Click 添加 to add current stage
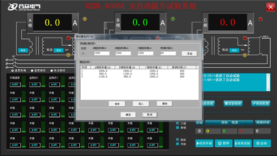Viewport: 277px width, 156px height. click(189, 54)
